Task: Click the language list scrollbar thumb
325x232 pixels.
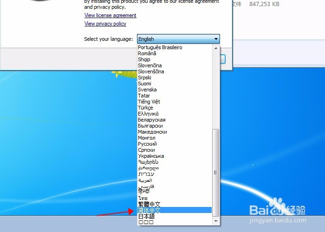Action: (216, 173)
